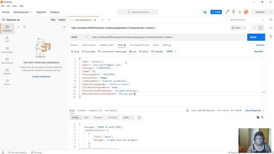Click the Search Postman field
Image resolution: width=274 pixels, height=154 pixels.
pos(137,12)
